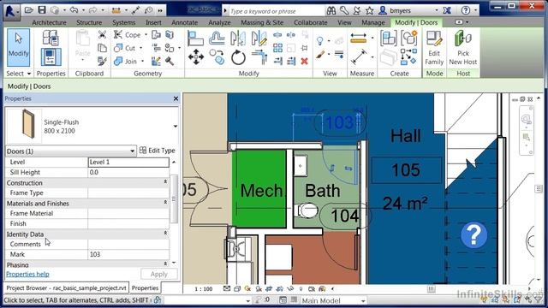548x308 pixels.
Task: Click the Open folder icon in quick access toolbar
Action: [28, 10]
